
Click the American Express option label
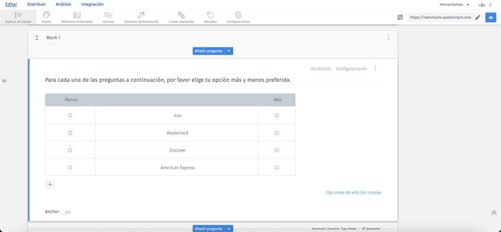click(x=177, y=168)
